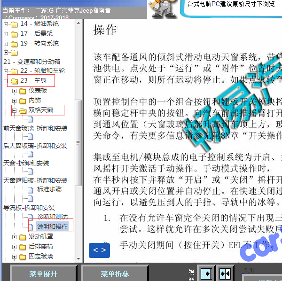The image size is (282, 281).
Task: Select 14 - 燃油系统 label
Action: point(39,24)
